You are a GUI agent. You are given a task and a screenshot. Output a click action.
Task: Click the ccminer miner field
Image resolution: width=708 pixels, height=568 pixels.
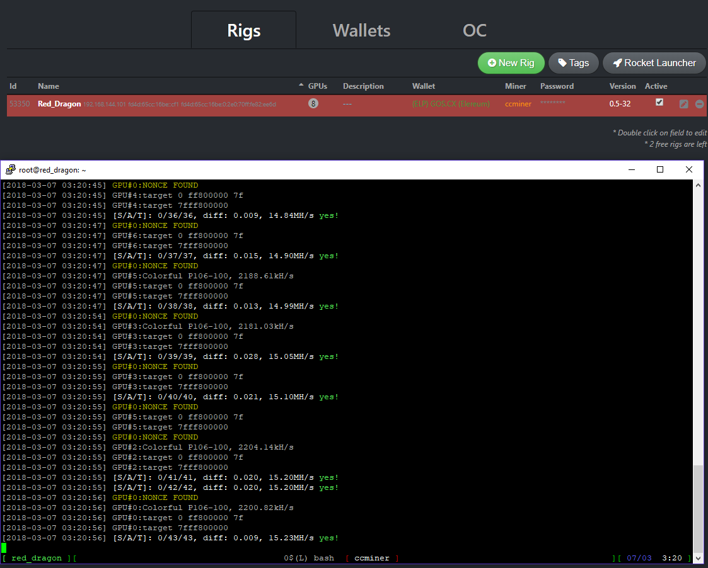(x=518, y=104)
